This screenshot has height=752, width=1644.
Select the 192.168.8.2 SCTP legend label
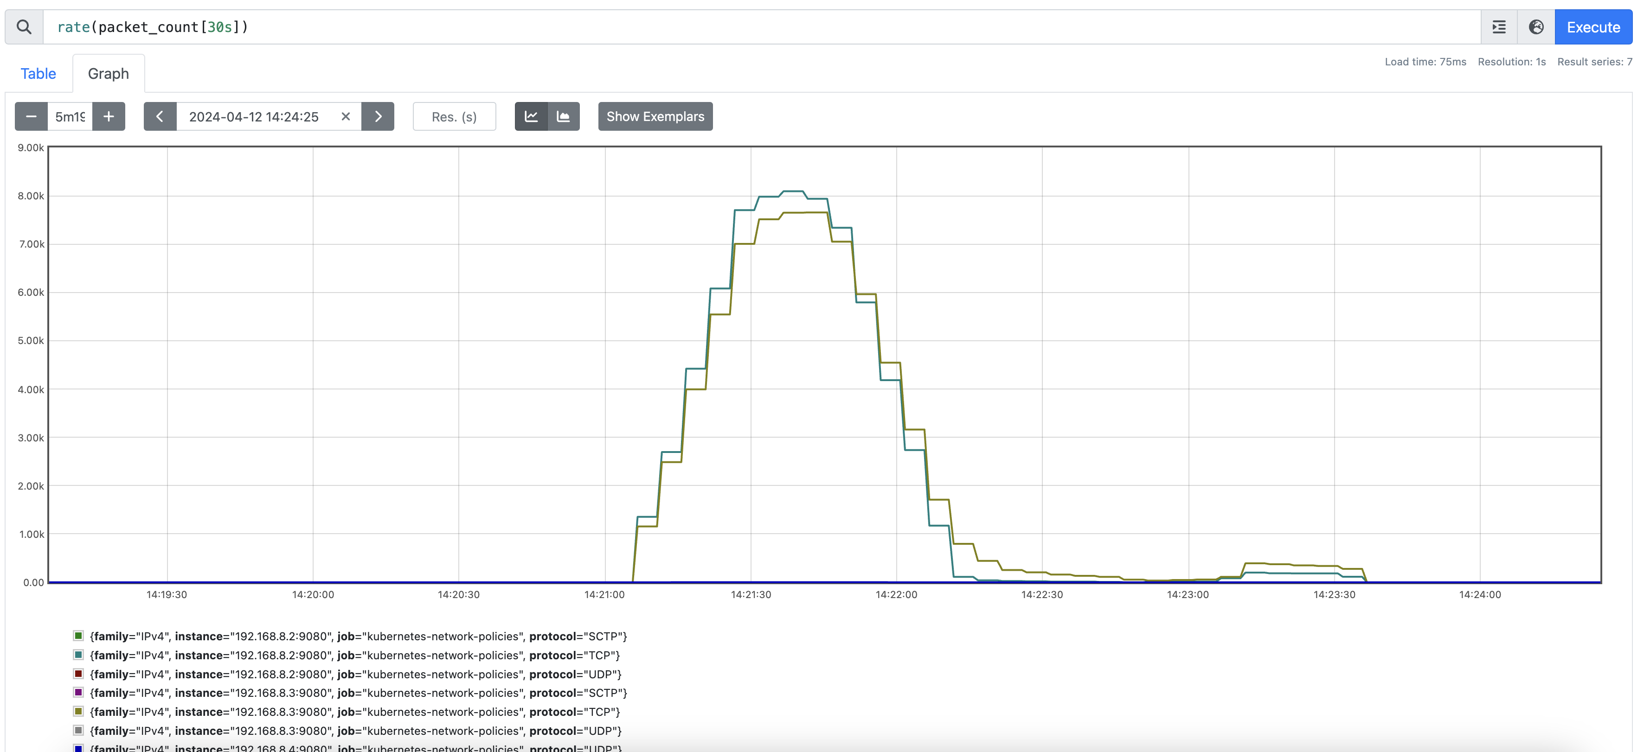coord(358,636)
